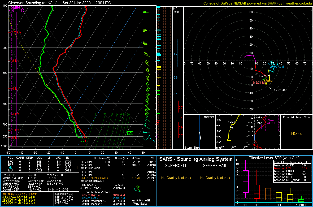
Task: Click the magenta OMEGA label
Action: pyautogui.click(x=16, y=8)
